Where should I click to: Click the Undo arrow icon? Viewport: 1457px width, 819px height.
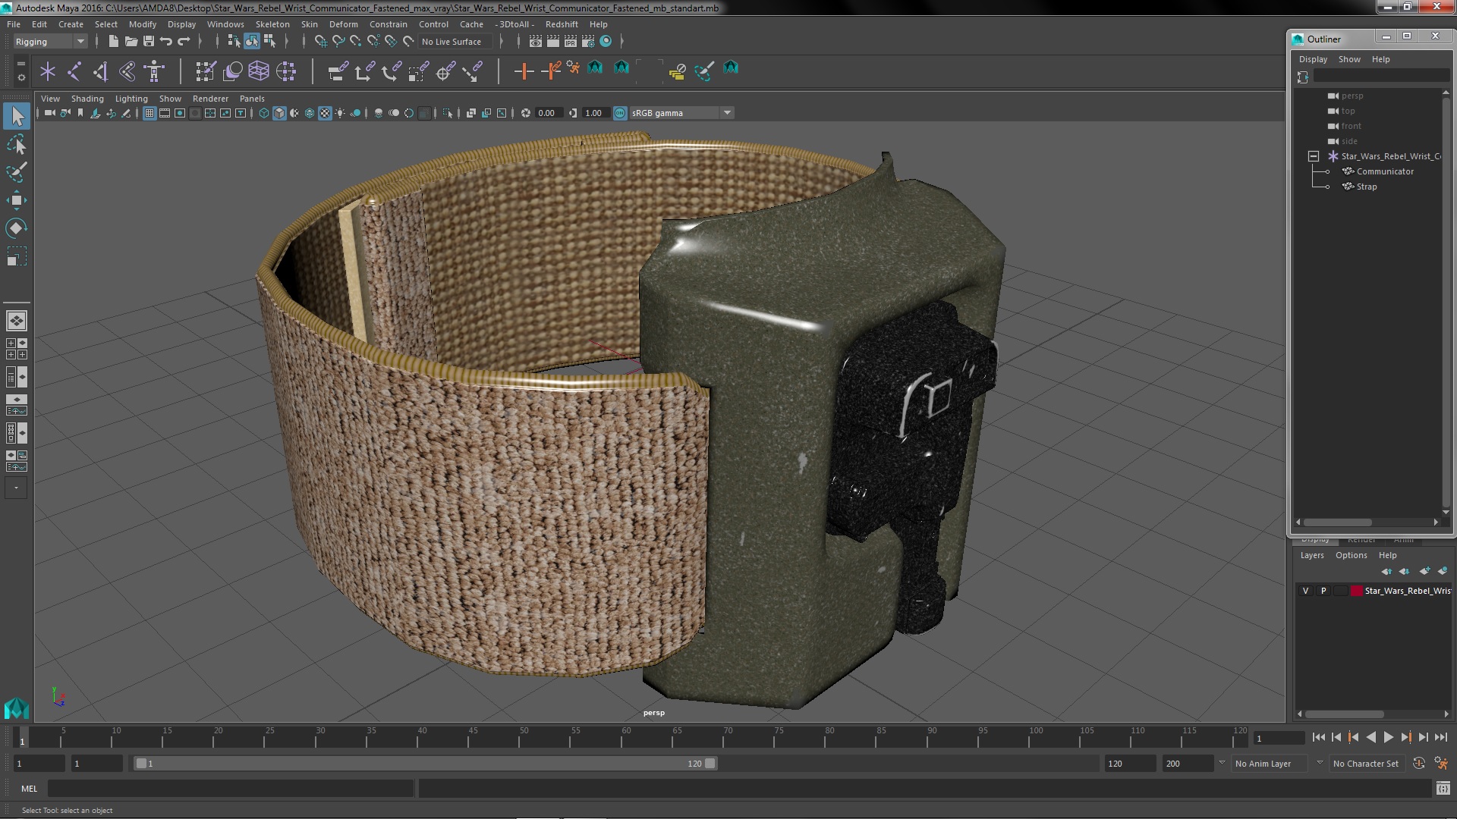pyautogui.click(x=166, y=42)
